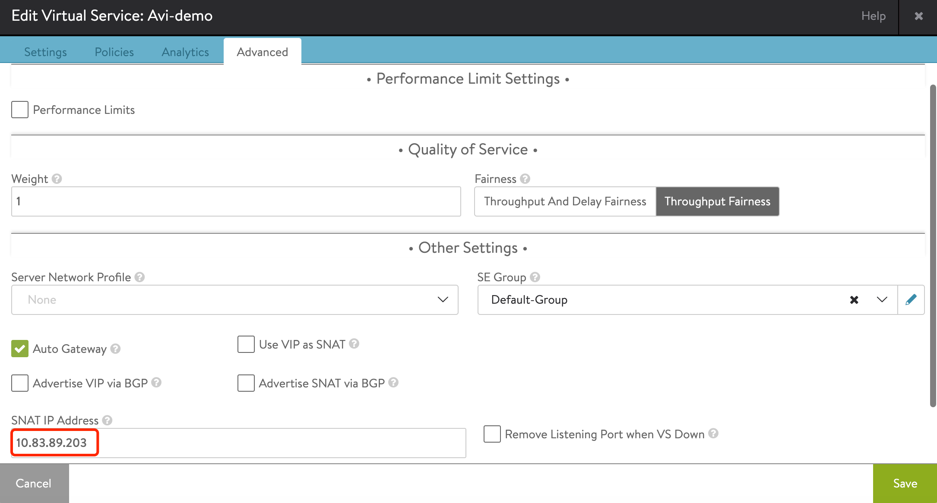Edit the SE Group with pencil icon
937x503 pixels.
coord(911,299)
